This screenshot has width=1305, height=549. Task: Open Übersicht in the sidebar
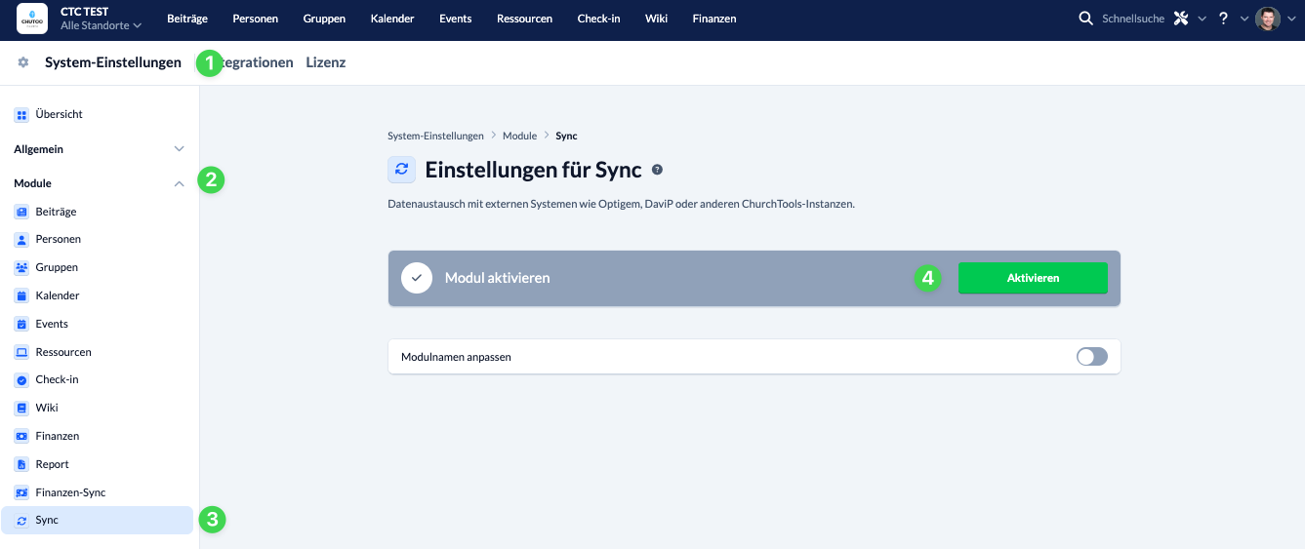59,114
